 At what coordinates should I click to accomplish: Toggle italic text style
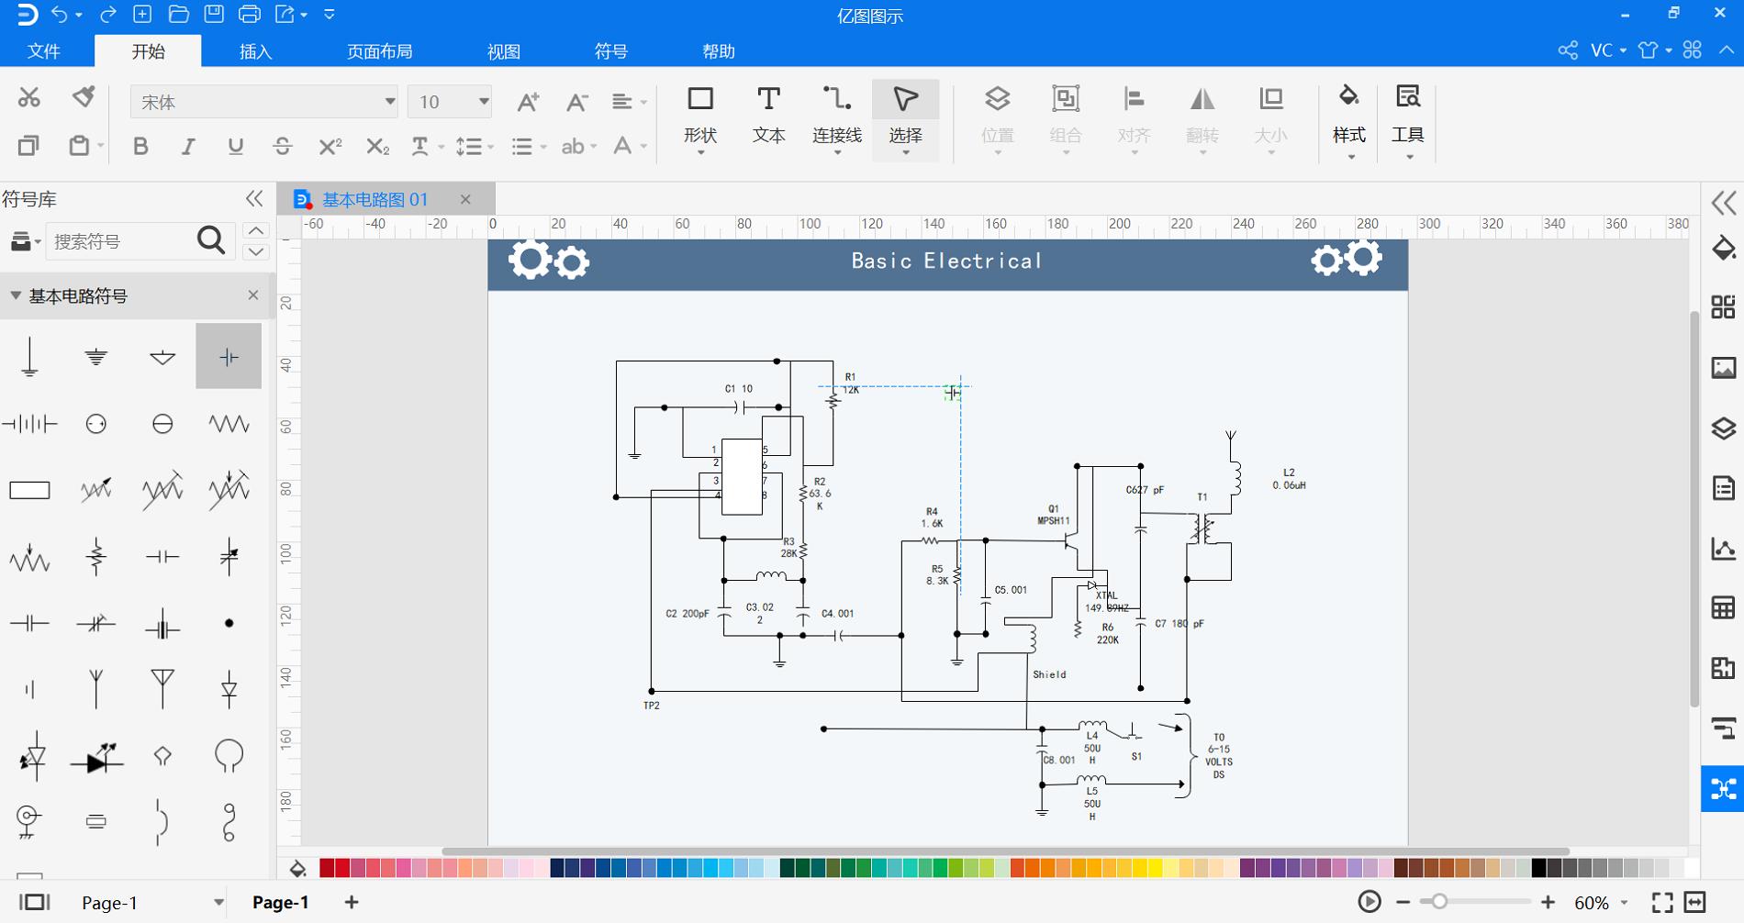click(x=188, y=146)
